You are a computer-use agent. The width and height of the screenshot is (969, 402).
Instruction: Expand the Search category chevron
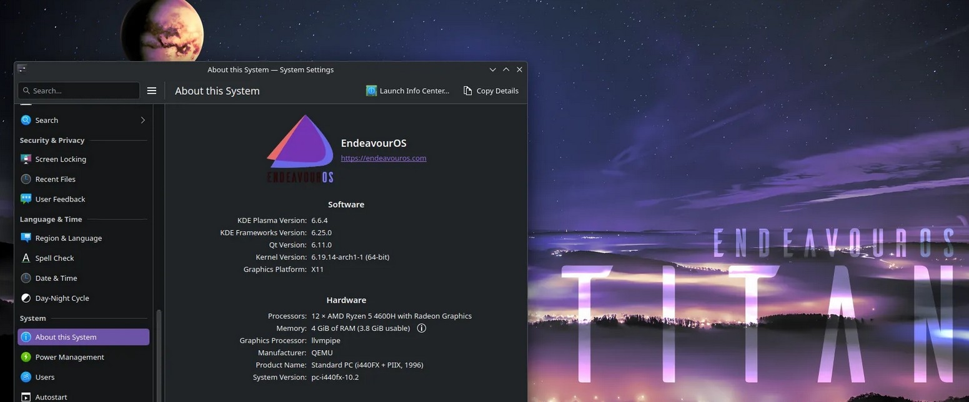(142, 120)
